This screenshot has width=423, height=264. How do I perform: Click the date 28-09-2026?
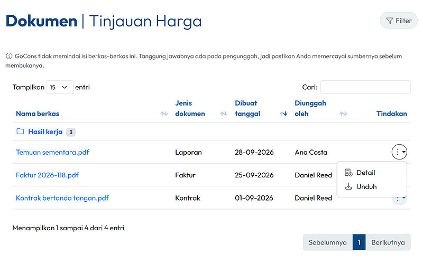254,152
